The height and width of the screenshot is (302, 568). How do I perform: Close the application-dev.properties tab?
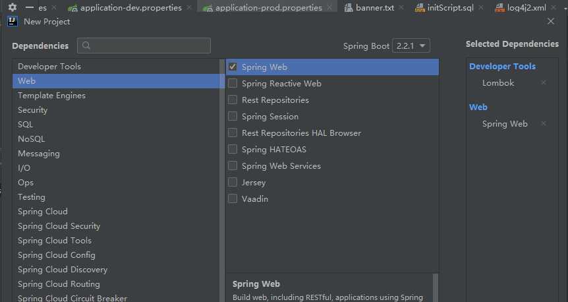coord(189,7)
